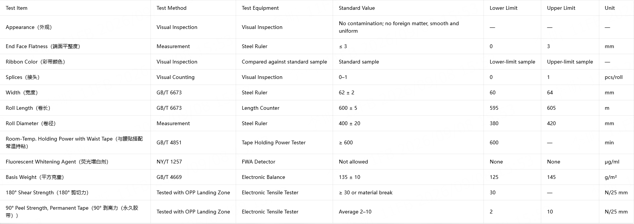Click the Length Counter equipment cell
Image resolution: width=634 pixels, height=224 pixels.
pyautogui.click(x=284, y=108)
